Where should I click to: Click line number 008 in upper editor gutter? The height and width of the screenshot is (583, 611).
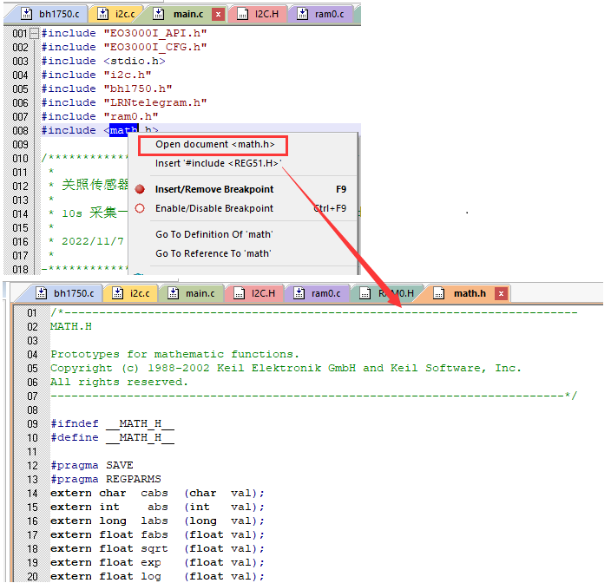point(20,130)
